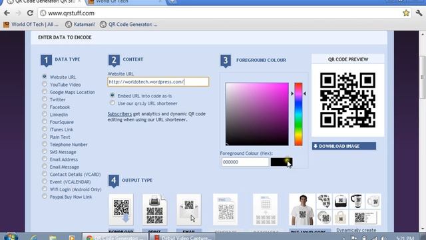This screenshot has height=240, width=426.
Task: Select the Website URL data type
Action: click(45, 77)
